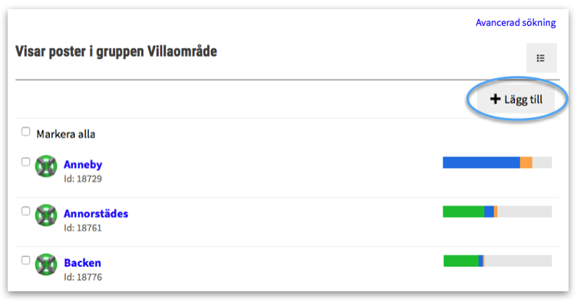This screenshot has width=577, height=302.
Task: Check the box for Annorstädes
Action: pyautogui.click(x=25, y=211)
